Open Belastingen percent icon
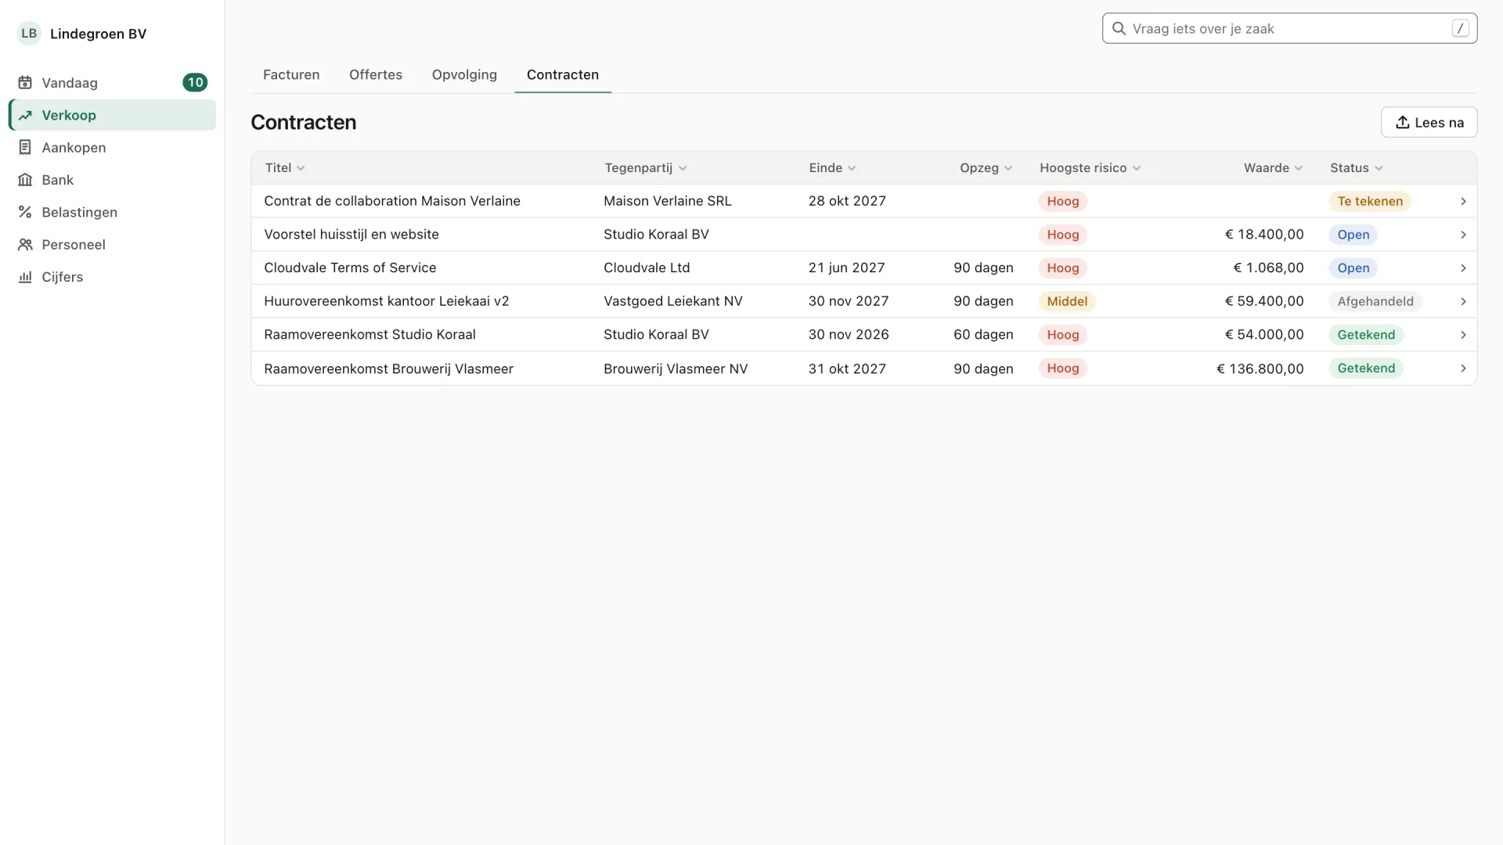 pyautogui.click(x=25, y=212)
